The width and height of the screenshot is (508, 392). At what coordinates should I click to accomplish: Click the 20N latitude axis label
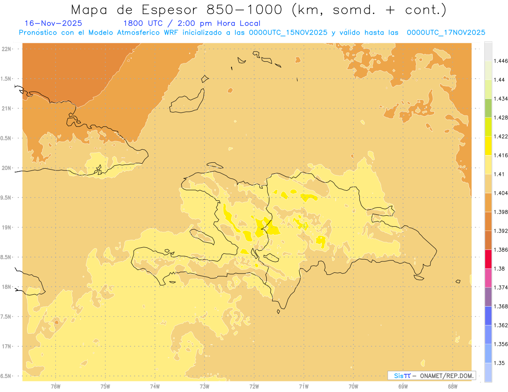point(6,168)
